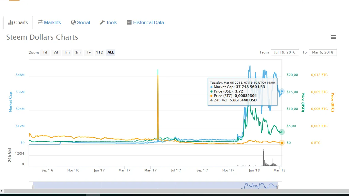This screenshot has width=349, height=196.
Task: Click the blue market cap marker point
Action: 282,91
